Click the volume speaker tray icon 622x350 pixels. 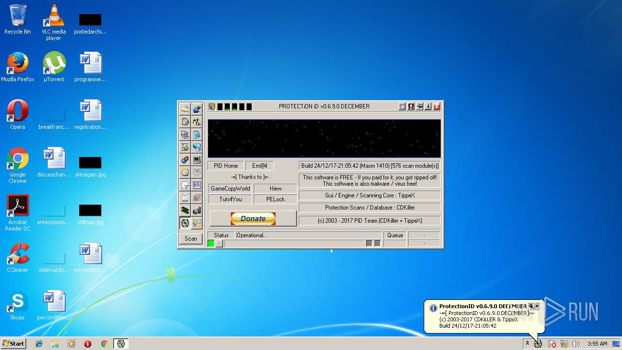(575, 344)
